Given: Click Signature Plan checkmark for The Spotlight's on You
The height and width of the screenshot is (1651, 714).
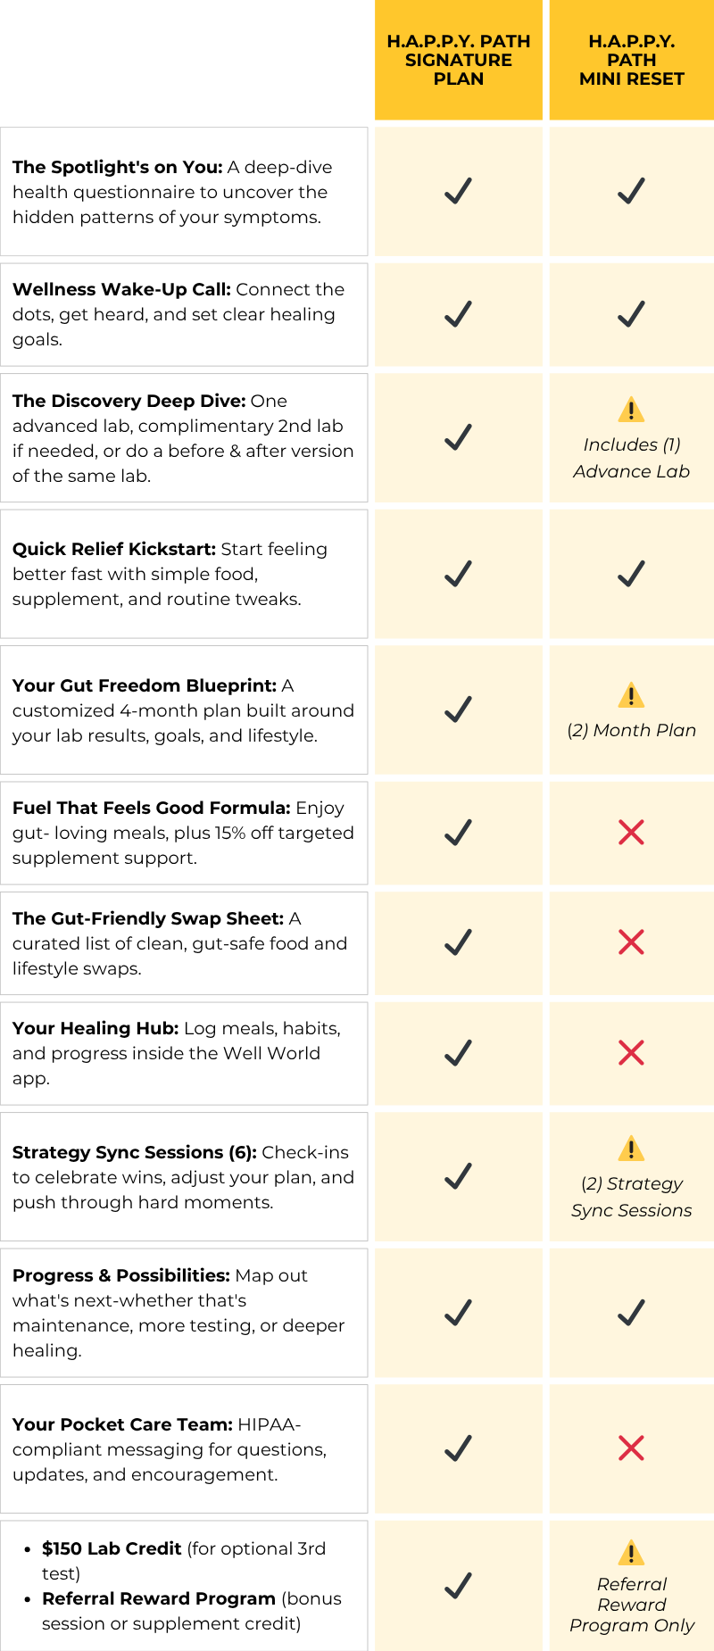Looking at the screenshot, I should [x=458, y=191].
